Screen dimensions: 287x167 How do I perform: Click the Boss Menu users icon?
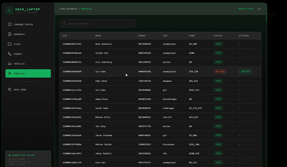tap(10, 90)
